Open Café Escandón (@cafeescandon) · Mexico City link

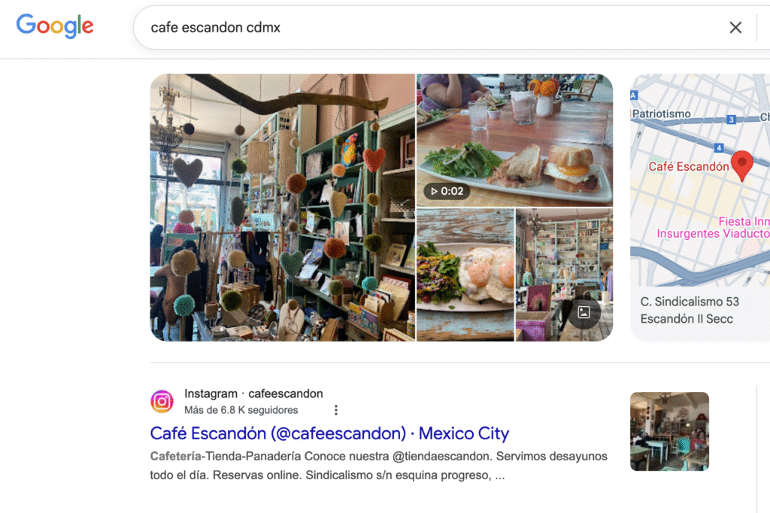(329, 433)
